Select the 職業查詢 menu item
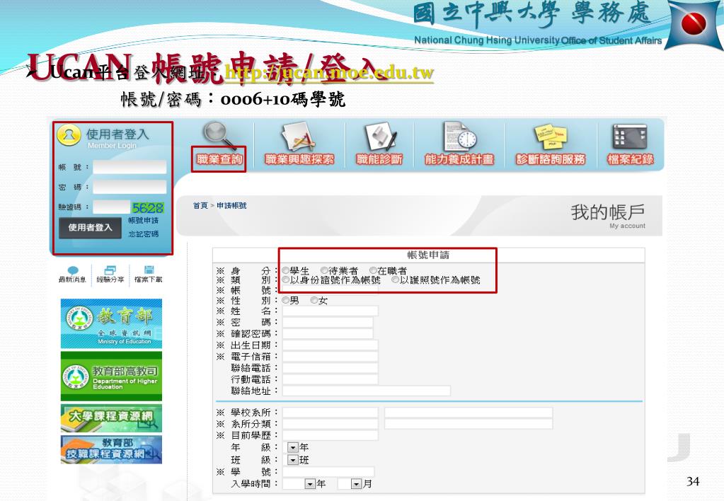 pos(219,159)
